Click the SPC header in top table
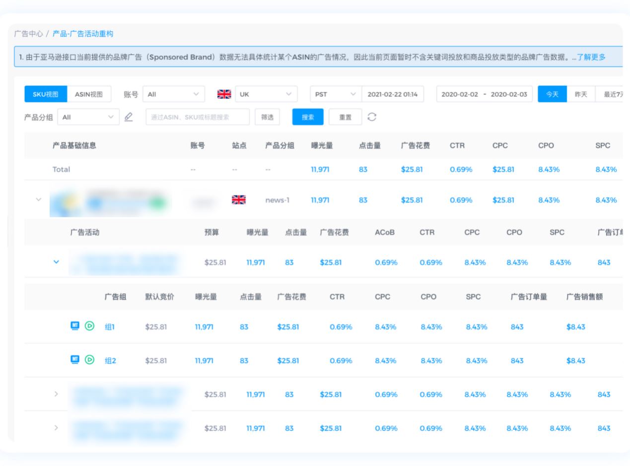 coord(603,145)
